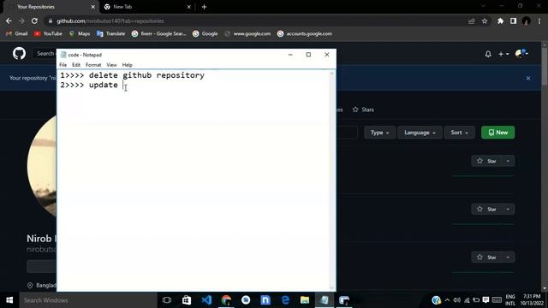Viewport: 548px width, 308px height.
Task: Open accounts.google.com bookmark
Action: tap(305, 33)
